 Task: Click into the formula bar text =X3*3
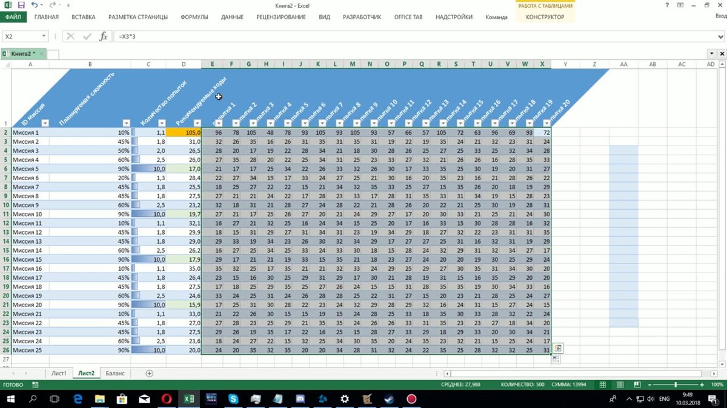pos(127,37)
